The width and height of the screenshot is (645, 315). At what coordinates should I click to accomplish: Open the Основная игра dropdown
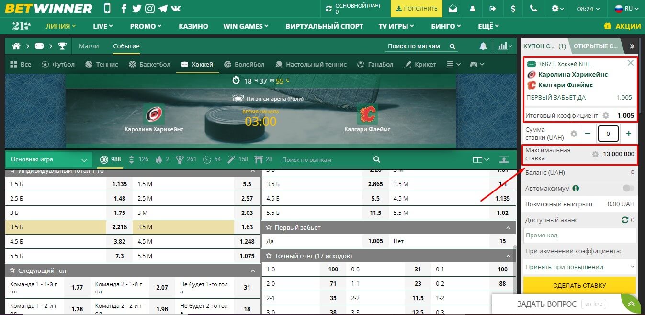pos(49,159)
